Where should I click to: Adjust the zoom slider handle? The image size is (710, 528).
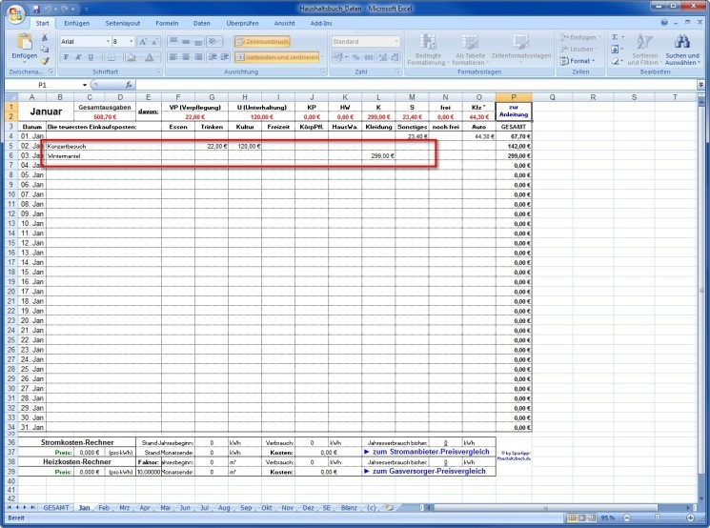pyautogui.click(x=657, y=518)
